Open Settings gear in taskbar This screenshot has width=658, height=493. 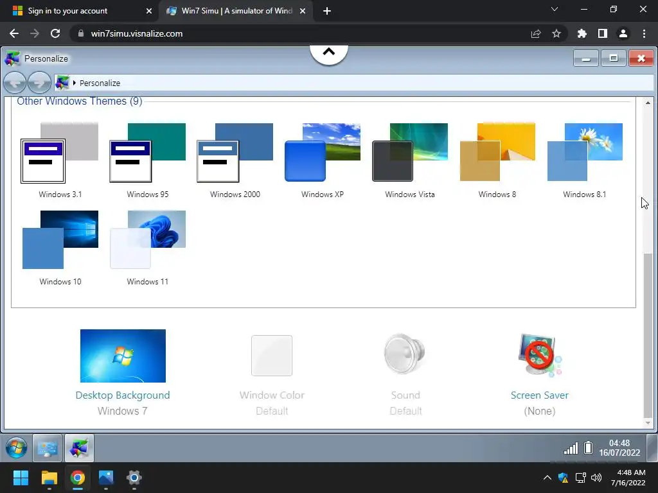click(134, 478)
